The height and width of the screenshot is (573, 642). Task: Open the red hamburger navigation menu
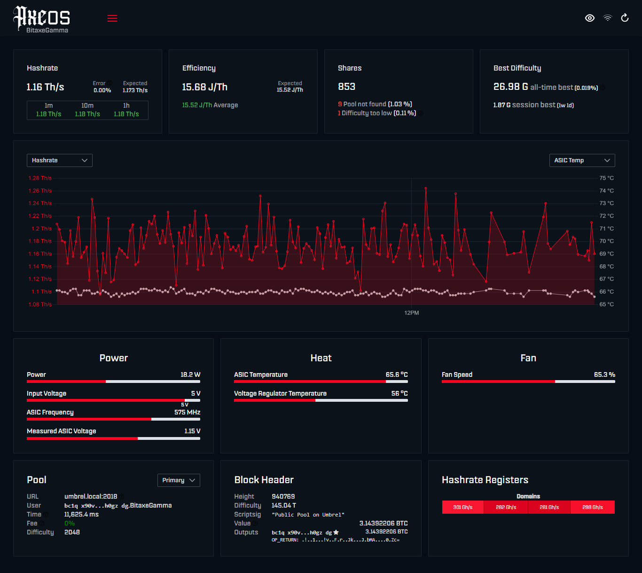coord(112,18)
